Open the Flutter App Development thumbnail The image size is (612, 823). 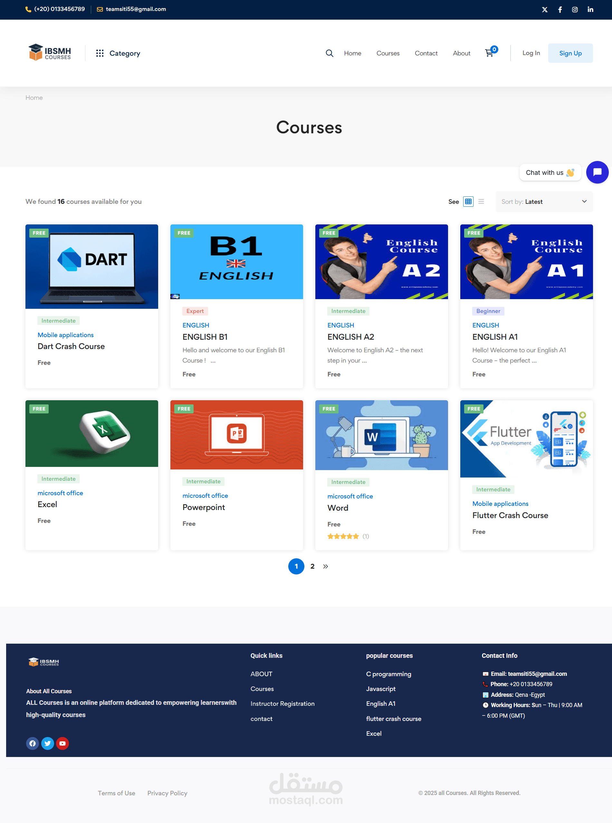[x=526, y=439]
